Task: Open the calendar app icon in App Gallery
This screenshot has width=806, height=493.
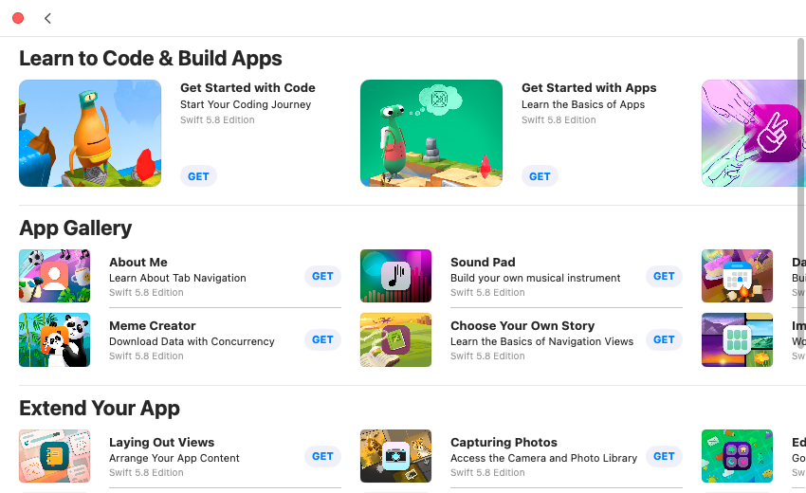Action: click(737, 276)
